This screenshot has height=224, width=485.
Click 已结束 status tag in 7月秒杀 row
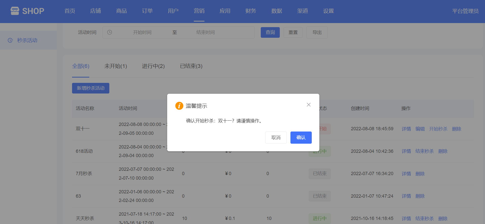click(320, 174)
